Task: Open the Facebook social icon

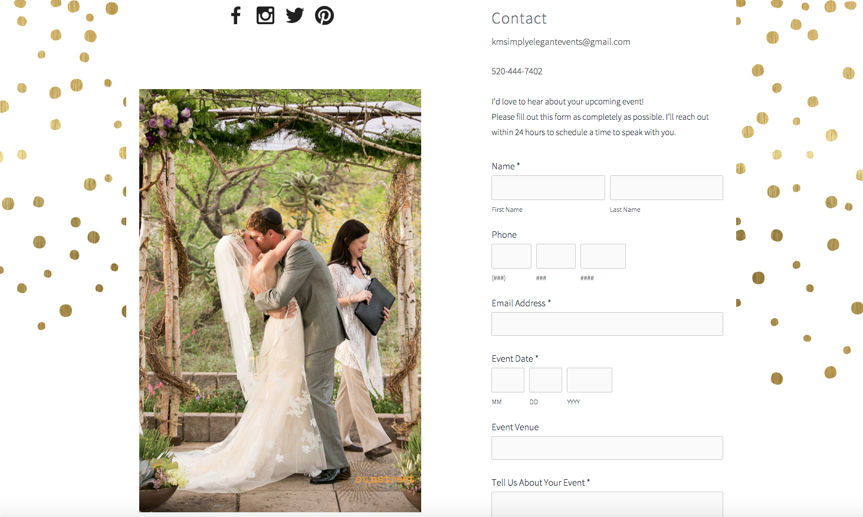Action: click(236, 15)
